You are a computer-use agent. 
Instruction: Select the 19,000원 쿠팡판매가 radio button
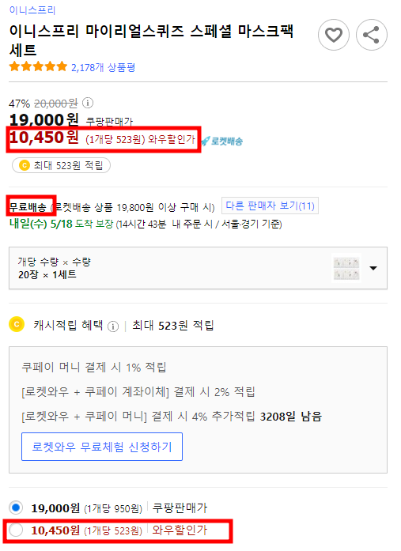tap(16, 508)
